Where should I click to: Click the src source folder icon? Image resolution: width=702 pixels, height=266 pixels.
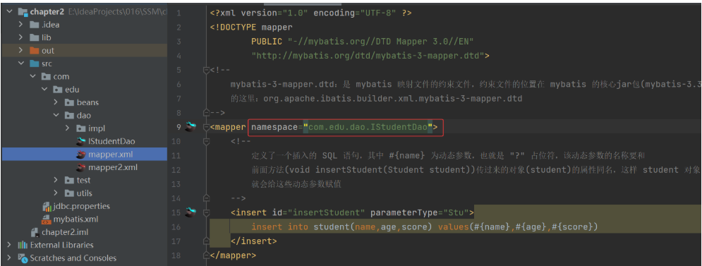click(34, 64)
